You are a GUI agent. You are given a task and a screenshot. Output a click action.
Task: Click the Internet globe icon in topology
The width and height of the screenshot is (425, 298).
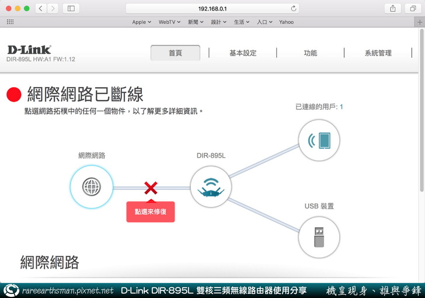click(92, 187)
